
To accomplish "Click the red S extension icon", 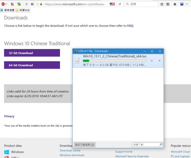I will point(12,4).
